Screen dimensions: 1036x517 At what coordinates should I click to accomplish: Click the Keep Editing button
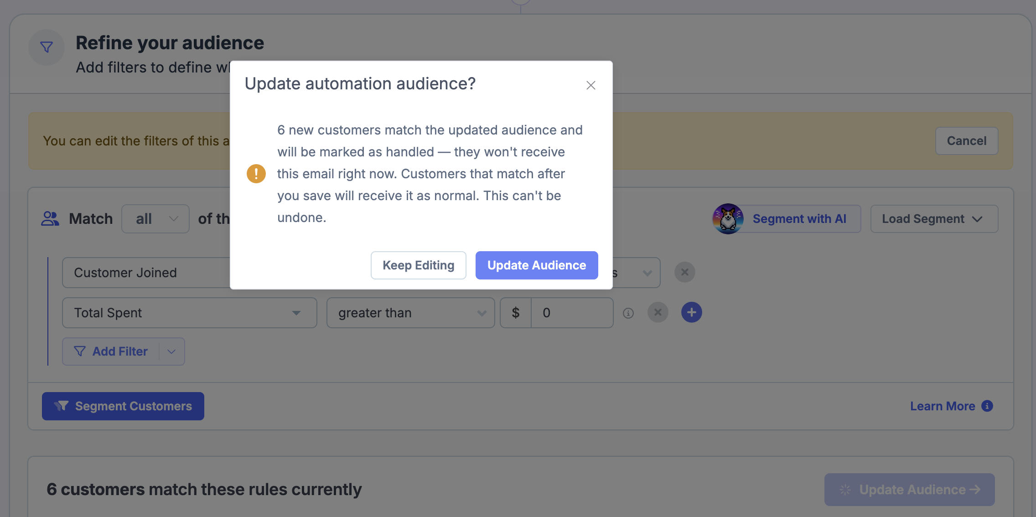[418, 265]
